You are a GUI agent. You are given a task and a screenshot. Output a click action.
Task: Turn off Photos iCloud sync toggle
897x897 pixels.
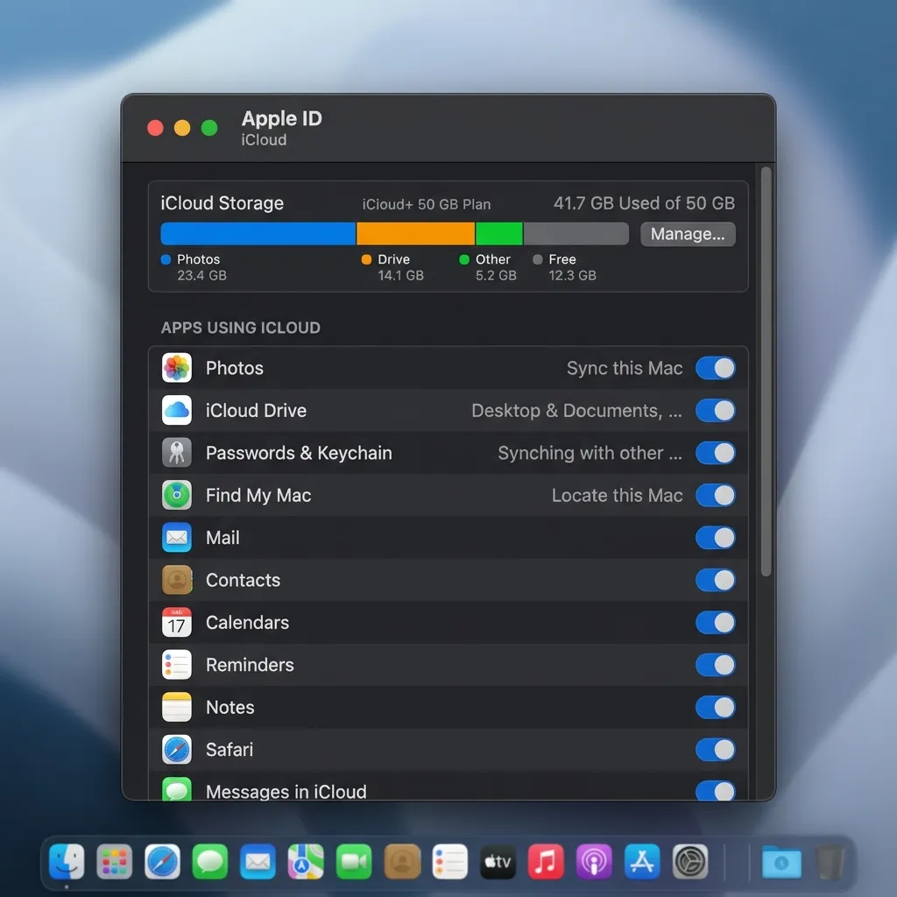(715, 368)
